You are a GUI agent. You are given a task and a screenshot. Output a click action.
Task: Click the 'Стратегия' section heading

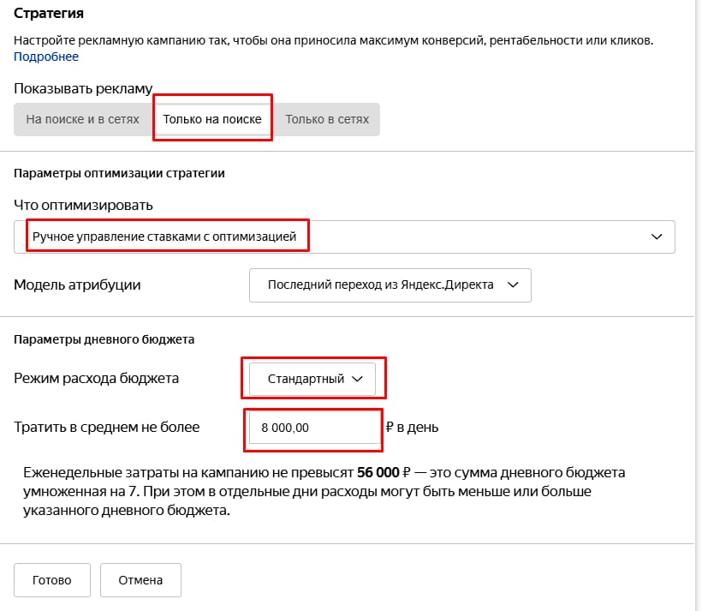click(47, 14)
